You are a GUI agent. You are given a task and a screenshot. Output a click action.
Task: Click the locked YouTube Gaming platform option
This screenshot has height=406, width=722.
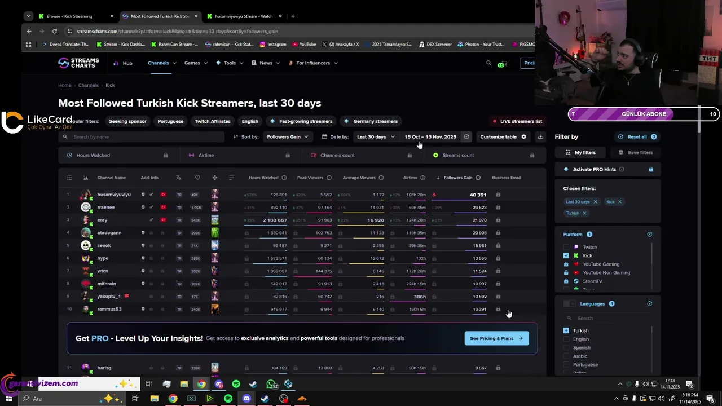pos(601,264)
